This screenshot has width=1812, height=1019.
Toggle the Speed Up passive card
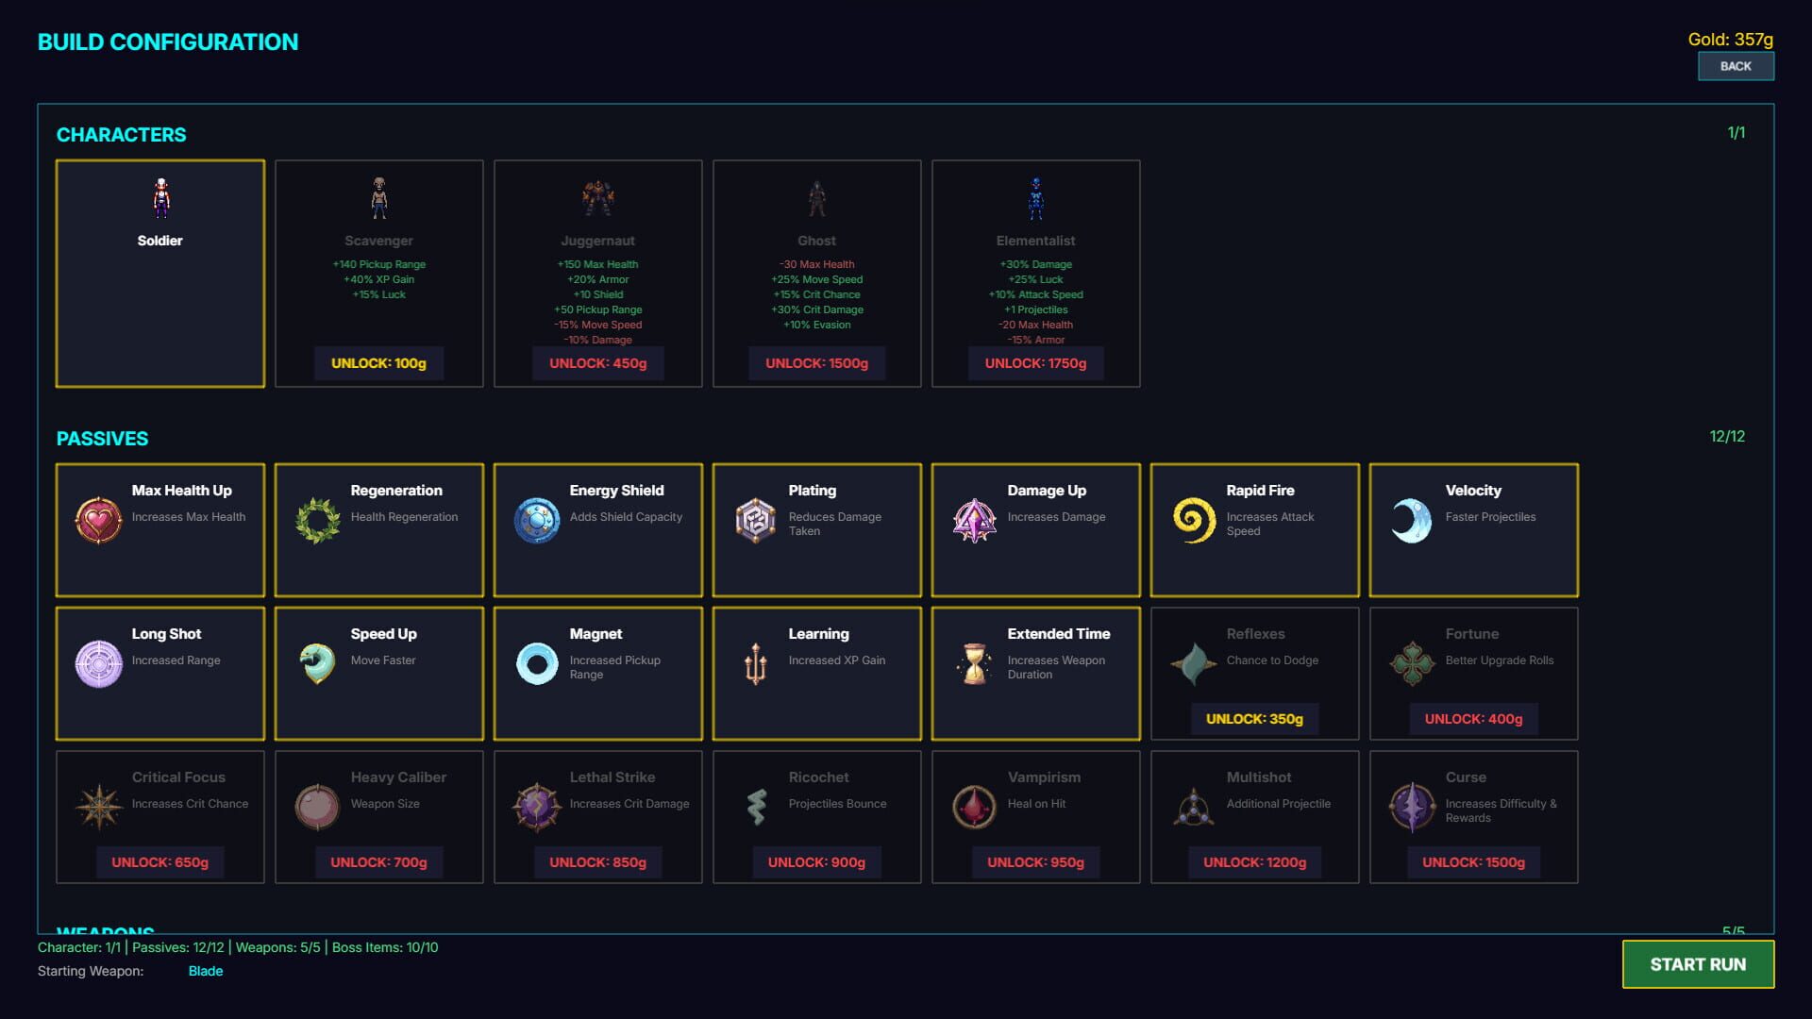[x=378, y=703]
